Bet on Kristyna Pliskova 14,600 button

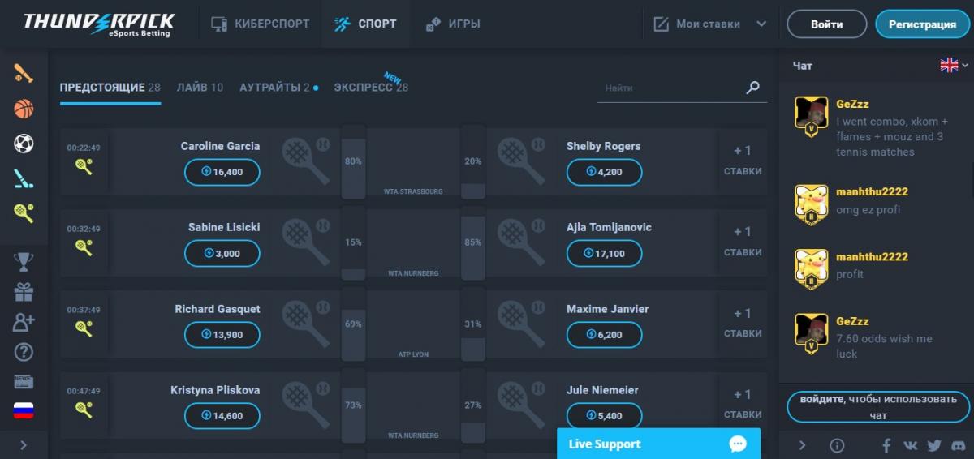point(222,415)
